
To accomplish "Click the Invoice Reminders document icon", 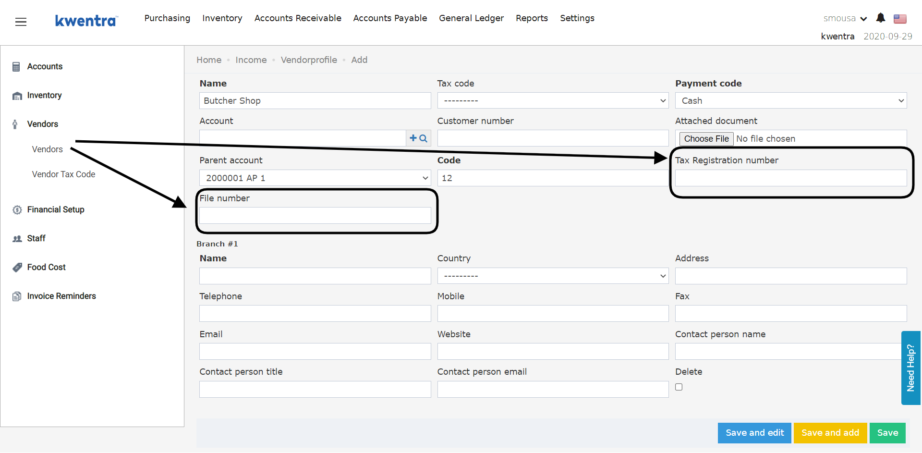I will (17, 296).
